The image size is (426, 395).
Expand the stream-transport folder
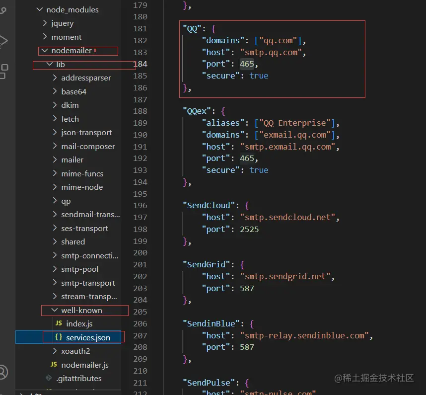pos(55,296)
